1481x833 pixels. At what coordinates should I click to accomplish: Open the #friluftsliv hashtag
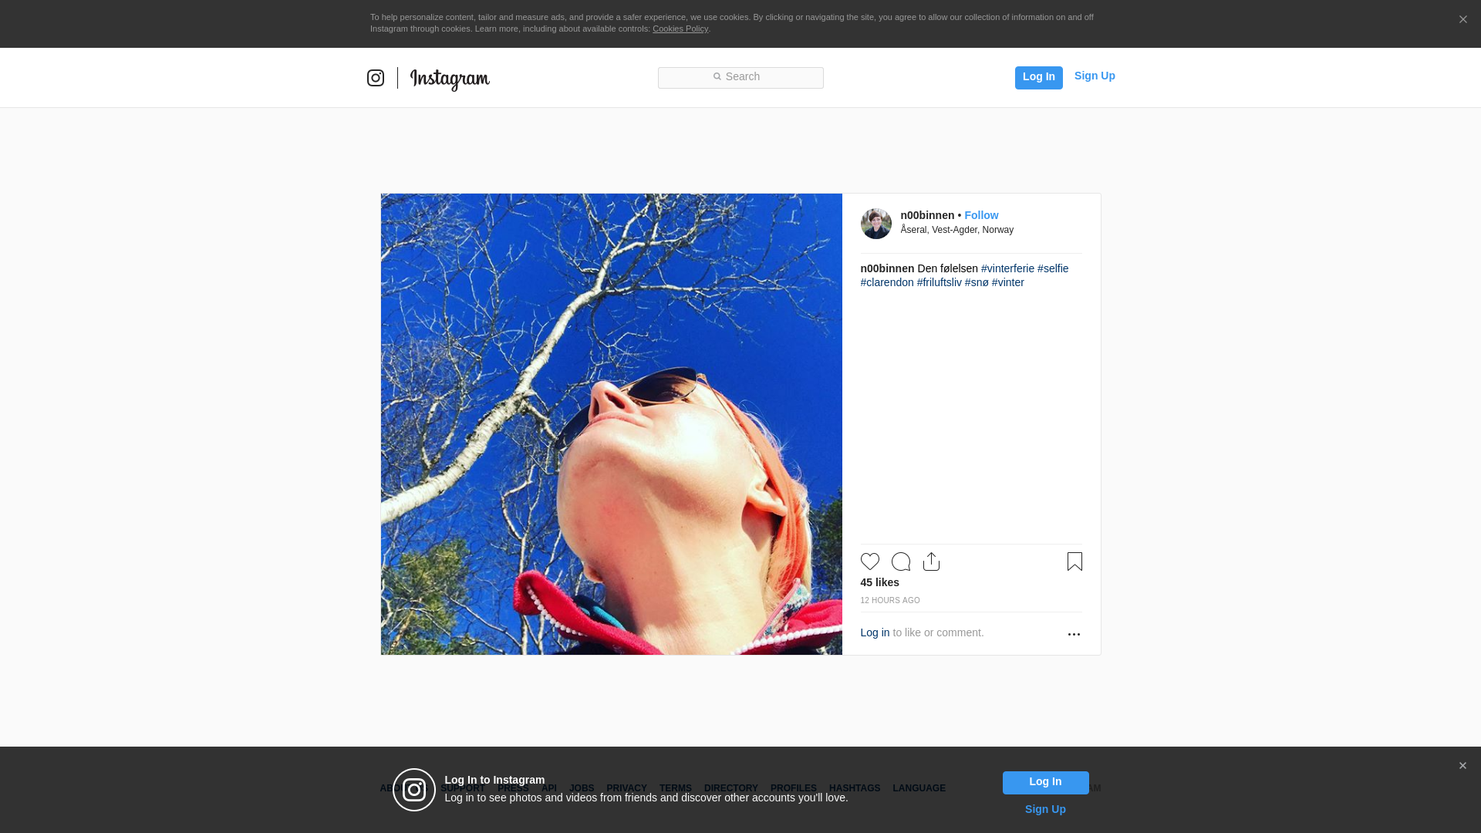tap(940, 282)
